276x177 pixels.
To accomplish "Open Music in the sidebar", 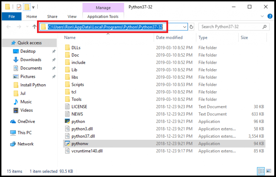I will (x=26, y=102).
